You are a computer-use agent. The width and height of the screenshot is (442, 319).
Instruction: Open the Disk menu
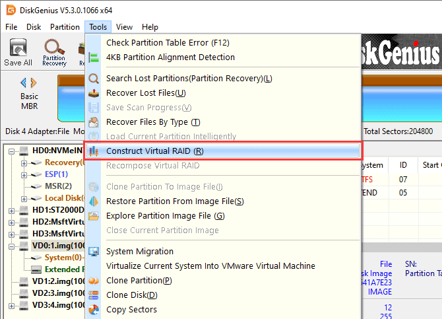pos(34,27)
